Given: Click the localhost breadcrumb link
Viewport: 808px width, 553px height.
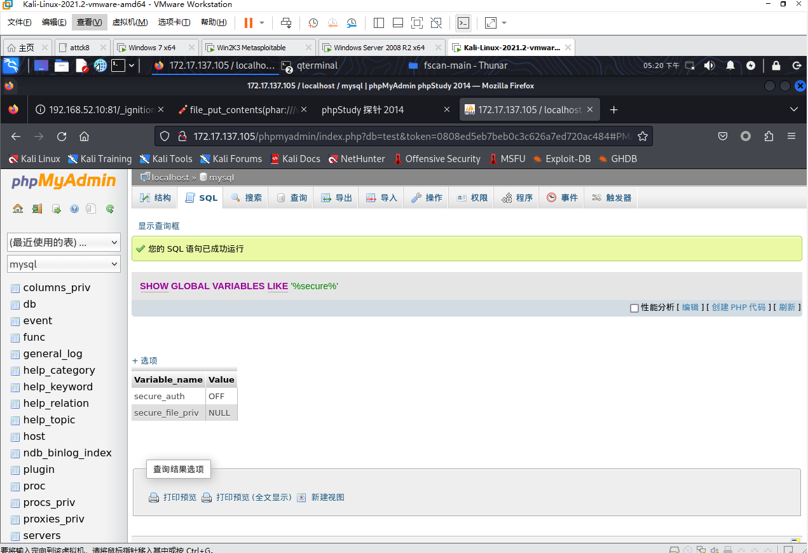Looking at the screenshot, I should coord(170,178).
